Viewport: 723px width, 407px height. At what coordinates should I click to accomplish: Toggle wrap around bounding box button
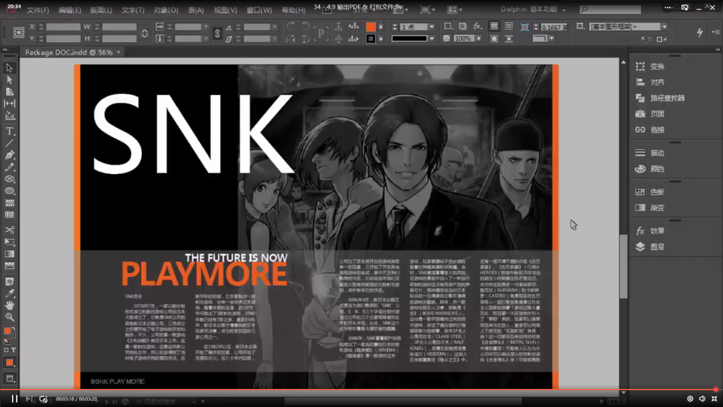[509, 26]
